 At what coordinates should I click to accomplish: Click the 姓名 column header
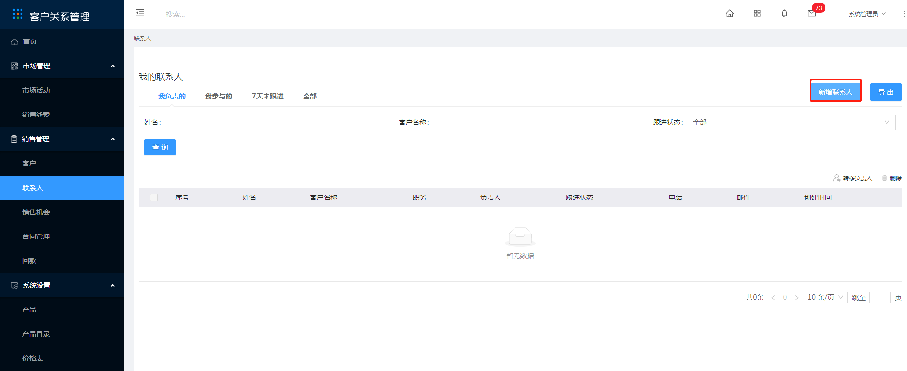[x=249, y=197]
